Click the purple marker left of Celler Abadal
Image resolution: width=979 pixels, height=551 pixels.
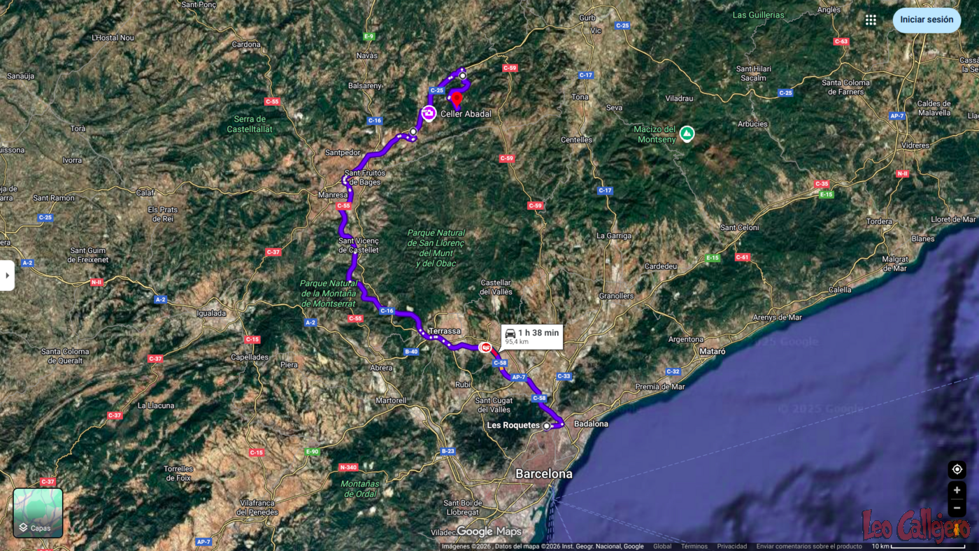[x=429, y=113]
